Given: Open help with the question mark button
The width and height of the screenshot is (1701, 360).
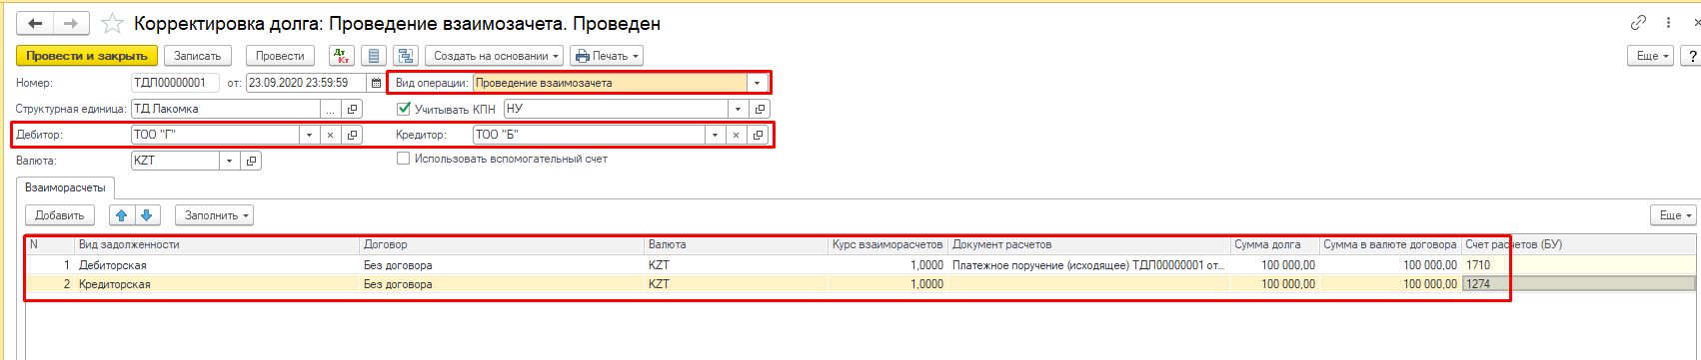Looking at the screenshot, I should 1693,56.
